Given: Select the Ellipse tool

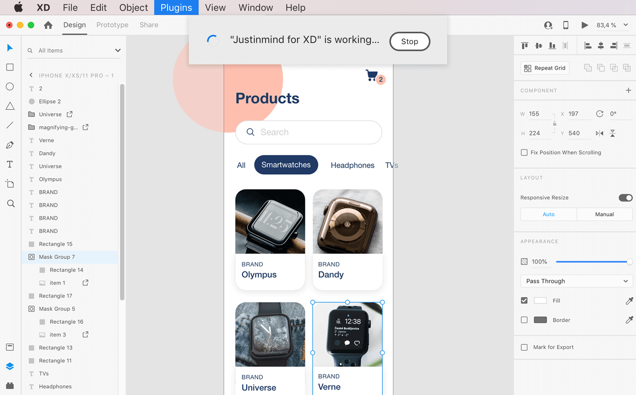Looking at the screenshot, I should point(9,86).
